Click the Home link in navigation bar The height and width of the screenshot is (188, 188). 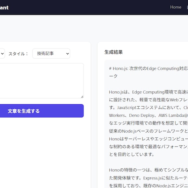click(175, 7)
